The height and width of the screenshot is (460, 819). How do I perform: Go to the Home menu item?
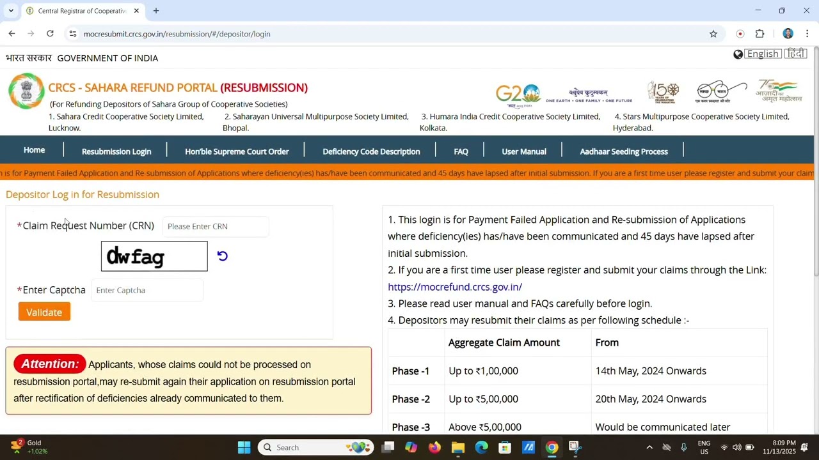(35, 150)
